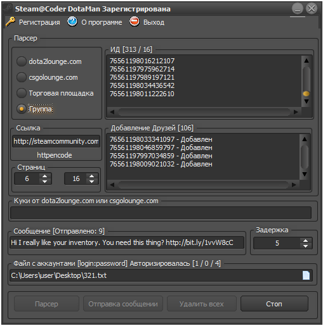Click the second Страниц value 16
Screen dimensions: 323x326
pos(76,179)
